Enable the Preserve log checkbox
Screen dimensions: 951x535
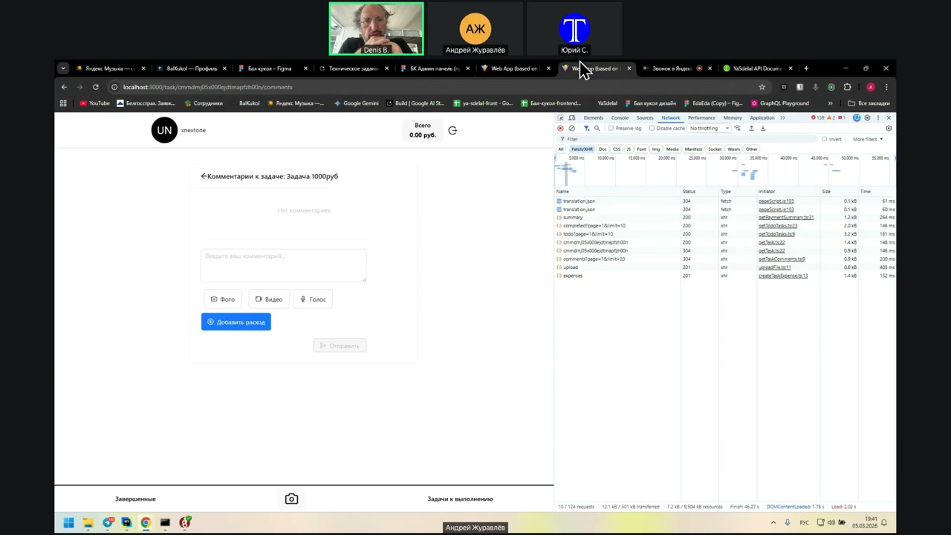[x=611, y=129]
